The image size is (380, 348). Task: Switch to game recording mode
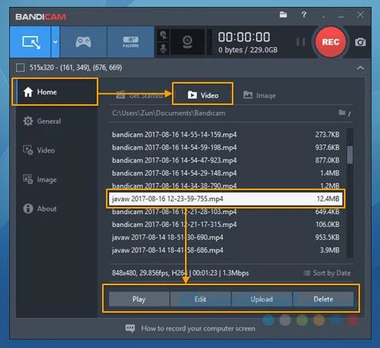point(83,42)
